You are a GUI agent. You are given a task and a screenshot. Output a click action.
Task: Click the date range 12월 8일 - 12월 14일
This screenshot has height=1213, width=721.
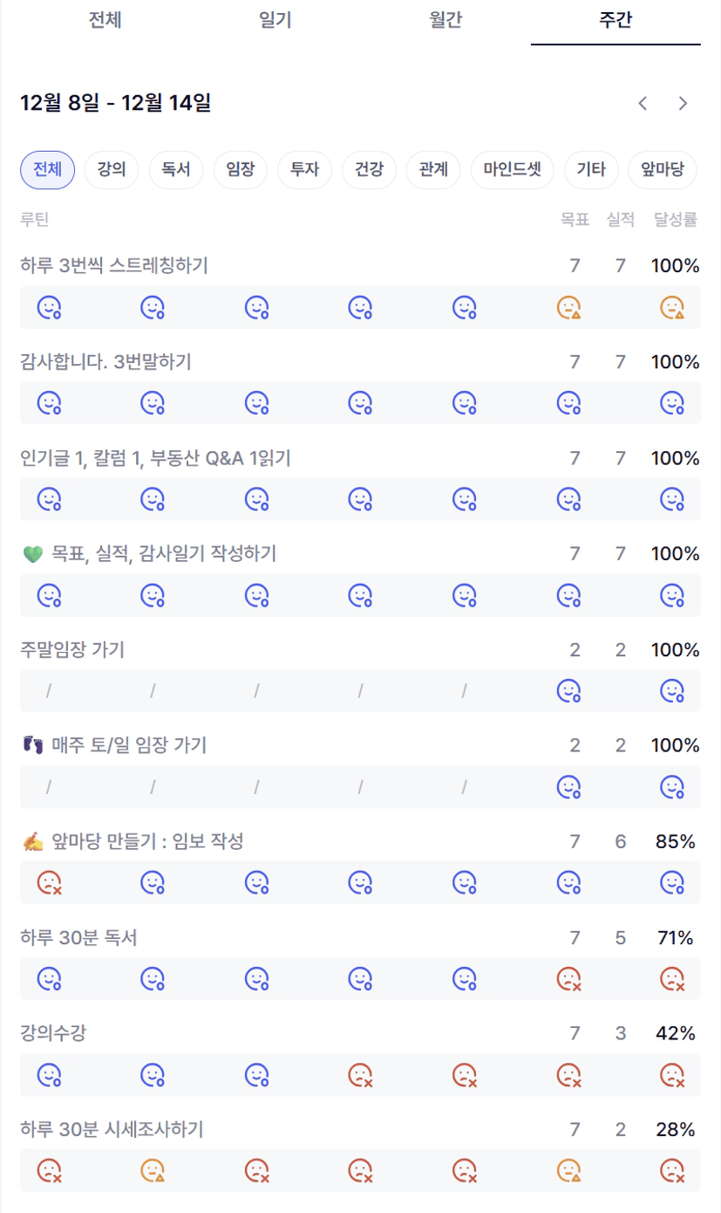(115, 104)
